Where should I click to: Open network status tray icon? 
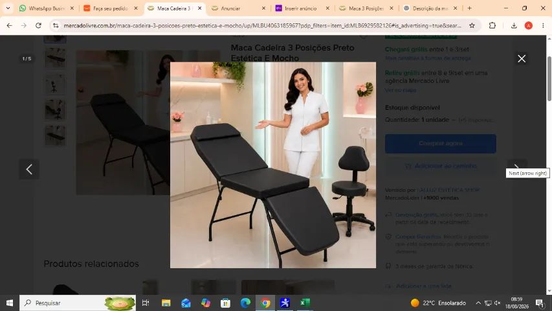pos(488,303)
